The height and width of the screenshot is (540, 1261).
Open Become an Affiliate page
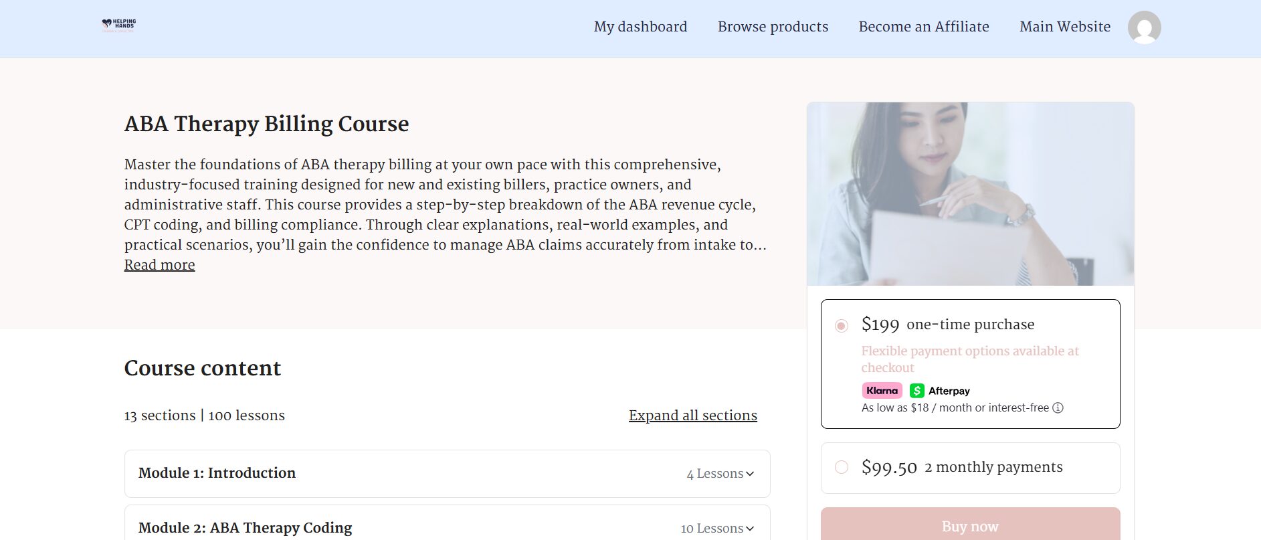[923, 27]
